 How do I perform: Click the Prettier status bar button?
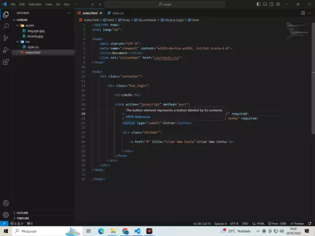pyautogui.click(x=298, y=223)
